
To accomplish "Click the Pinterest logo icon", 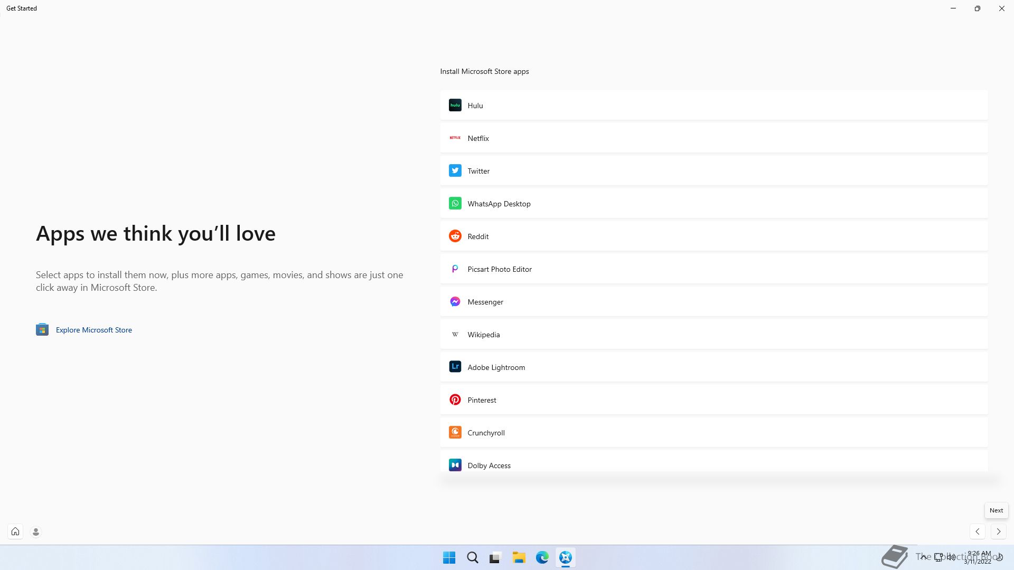I will (x=455, y=400).
